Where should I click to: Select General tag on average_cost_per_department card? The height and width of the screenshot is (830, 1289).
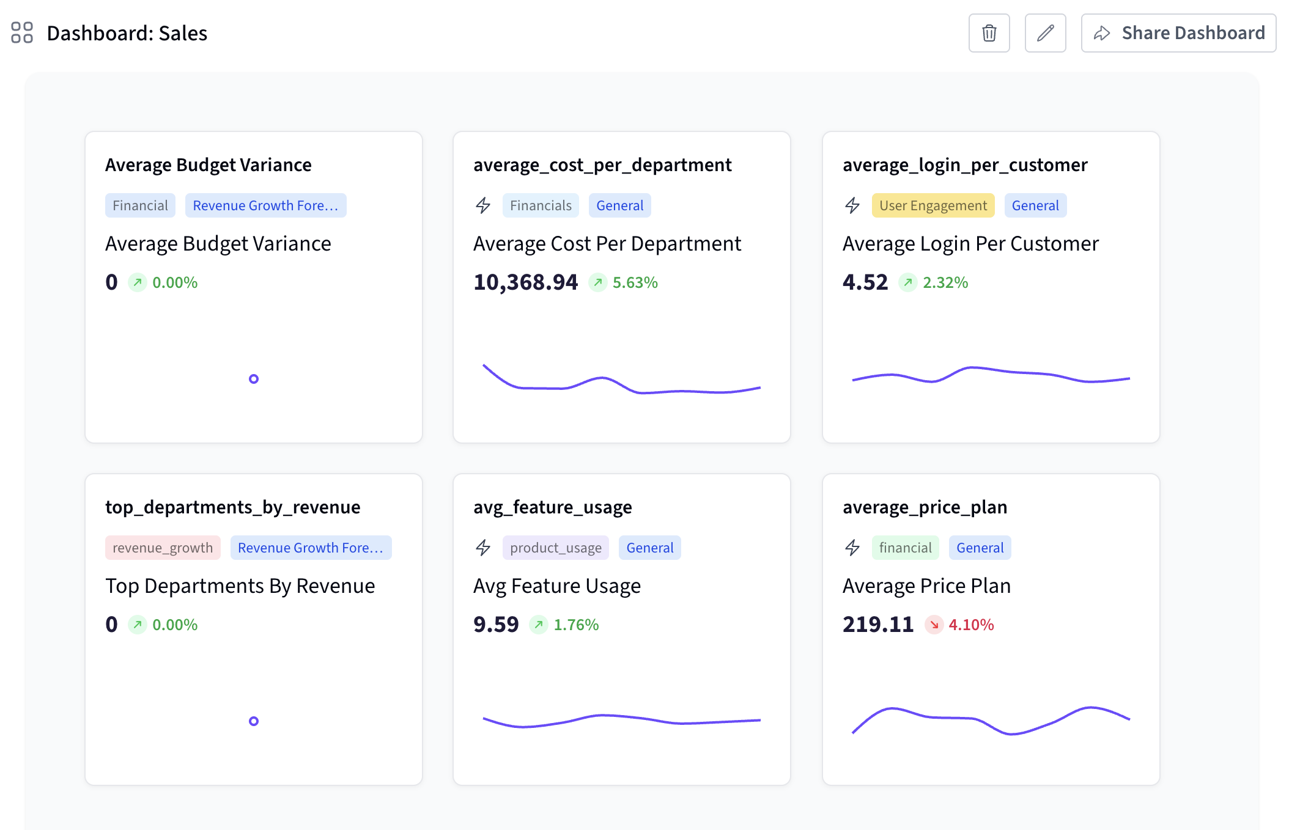click(620, 205)
